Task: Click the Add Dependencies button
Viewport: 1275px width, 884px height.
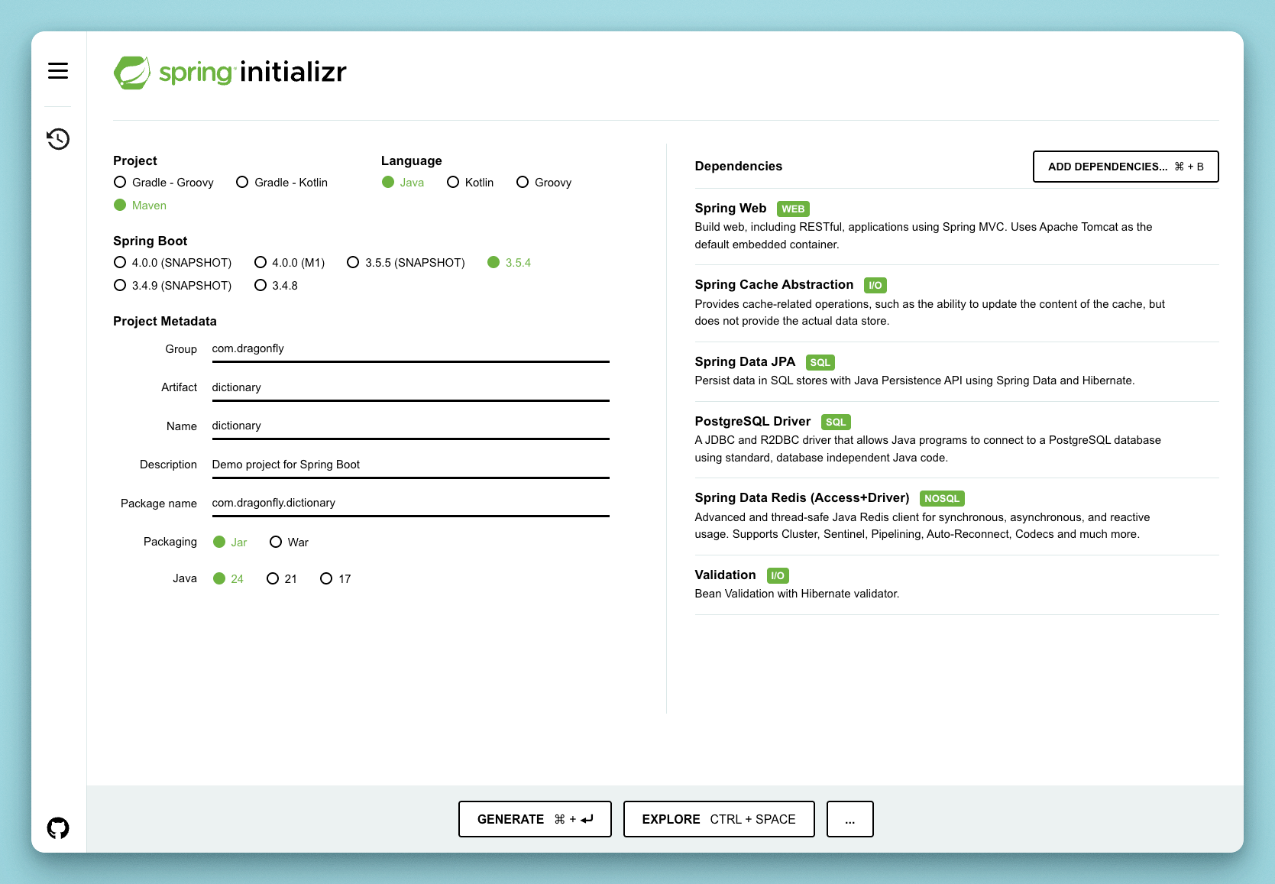Action: (x=1125, y=167)
